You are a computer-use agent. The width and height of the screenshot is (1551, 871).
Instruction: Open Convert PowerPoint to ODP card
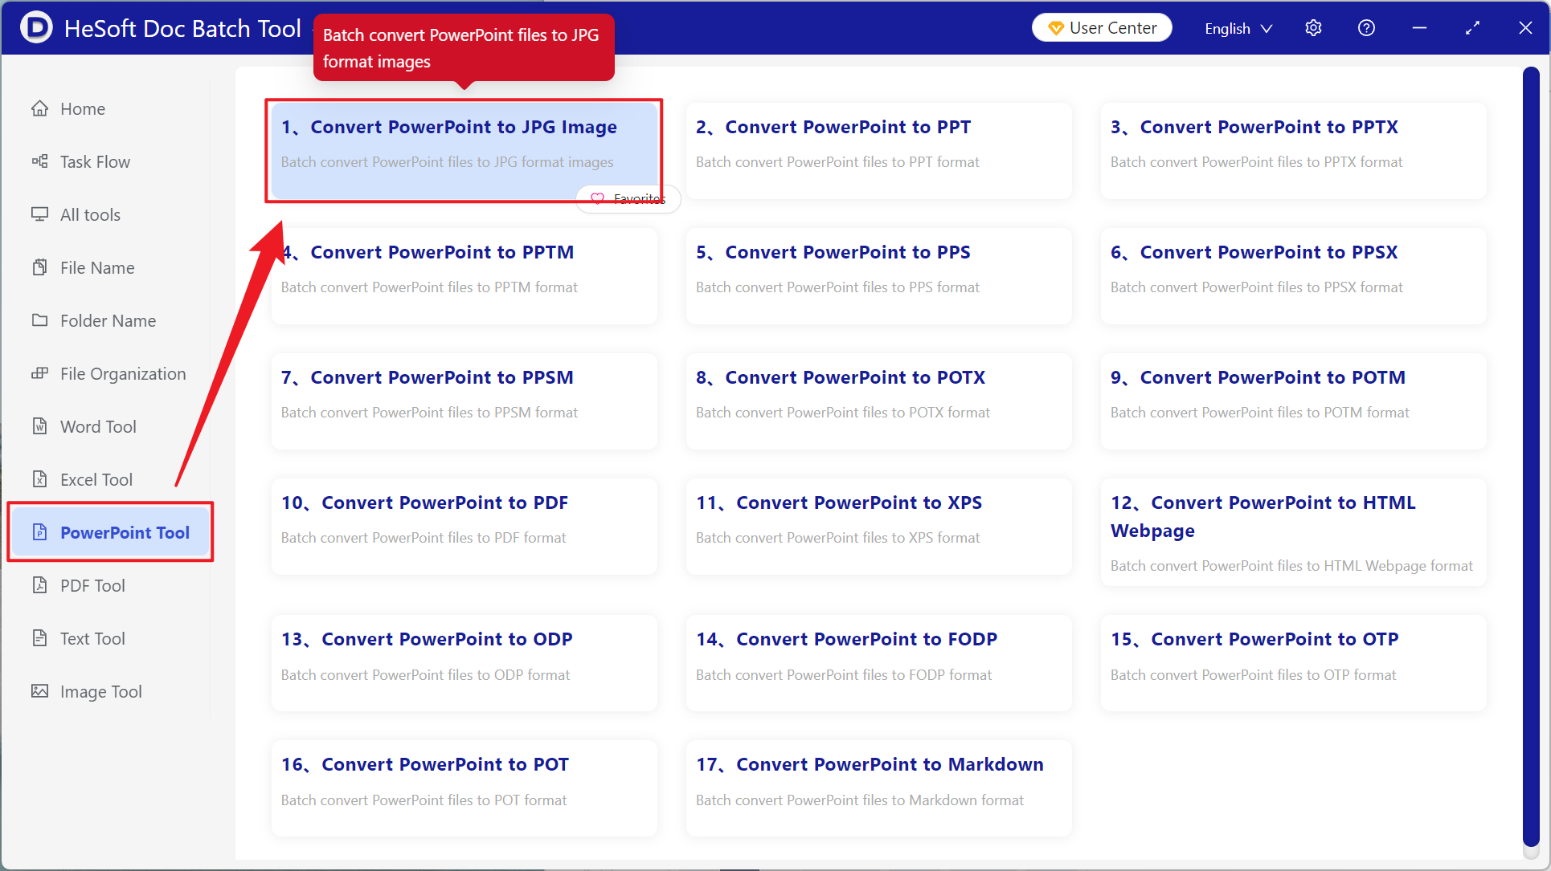[464, 662]
